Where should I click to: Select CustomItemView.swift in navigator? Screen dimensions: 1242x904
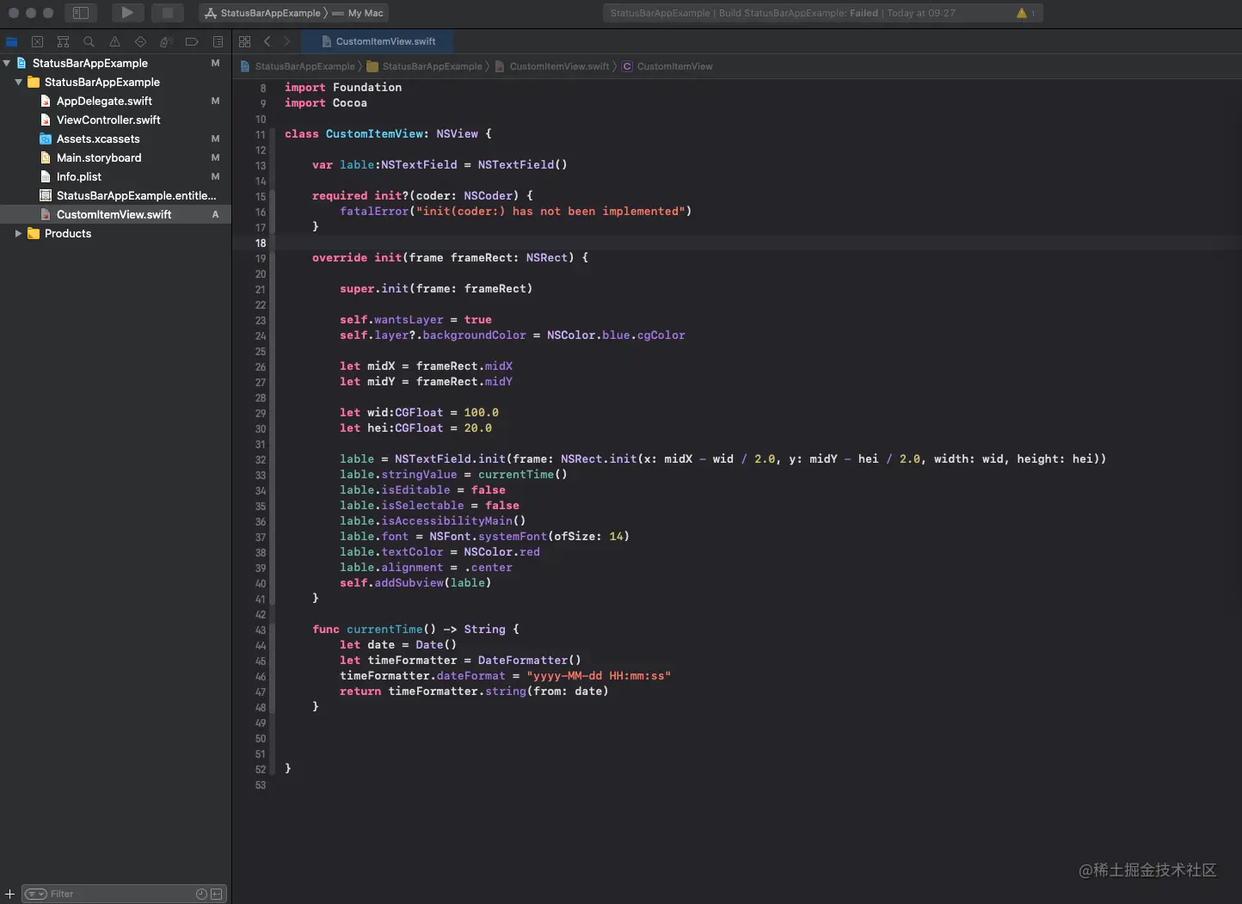point(115,214)
